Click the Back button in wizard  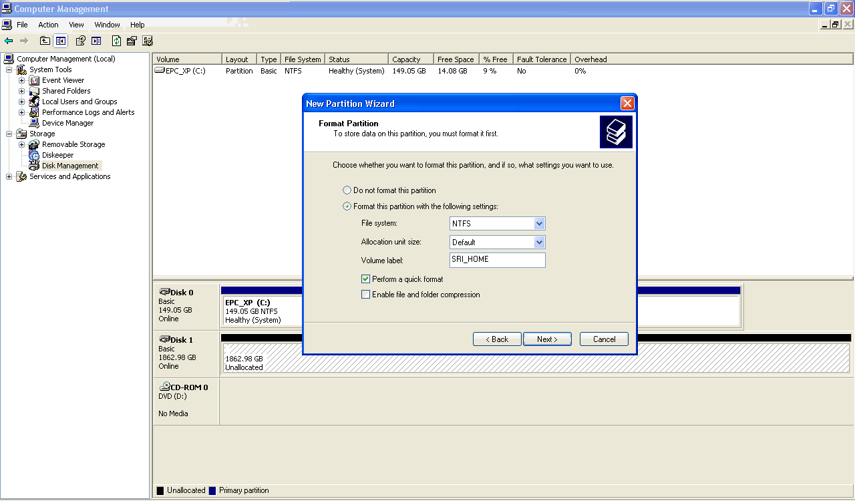[x=497, y=339]
